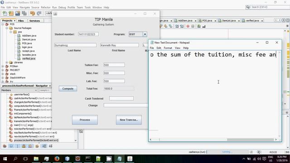290x163 pixels.
Task: Click the editor Shift Line Right icon
Action: tap(182, 26)
